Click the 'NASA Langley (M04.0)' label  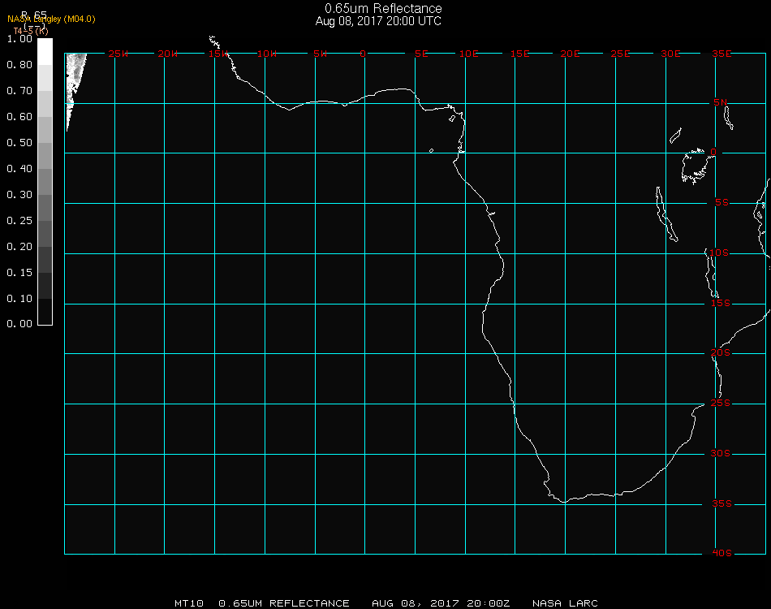[51, 19]
